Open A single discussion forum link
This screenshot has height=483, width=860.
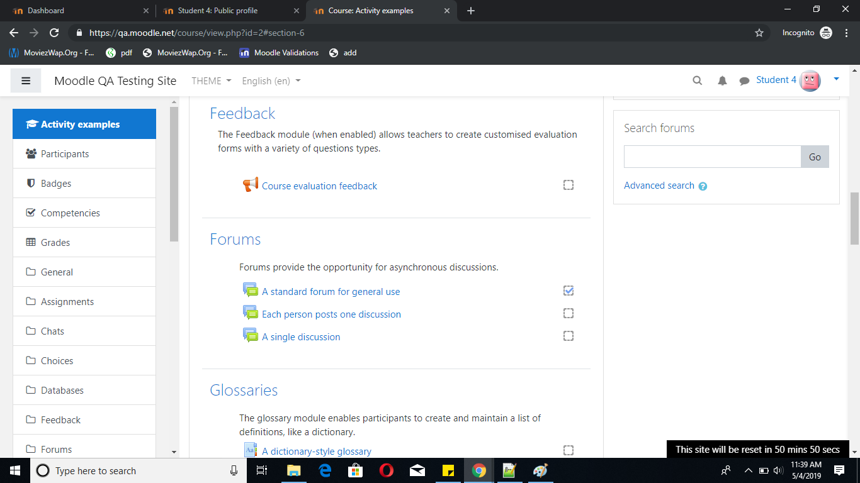[301, 337]
